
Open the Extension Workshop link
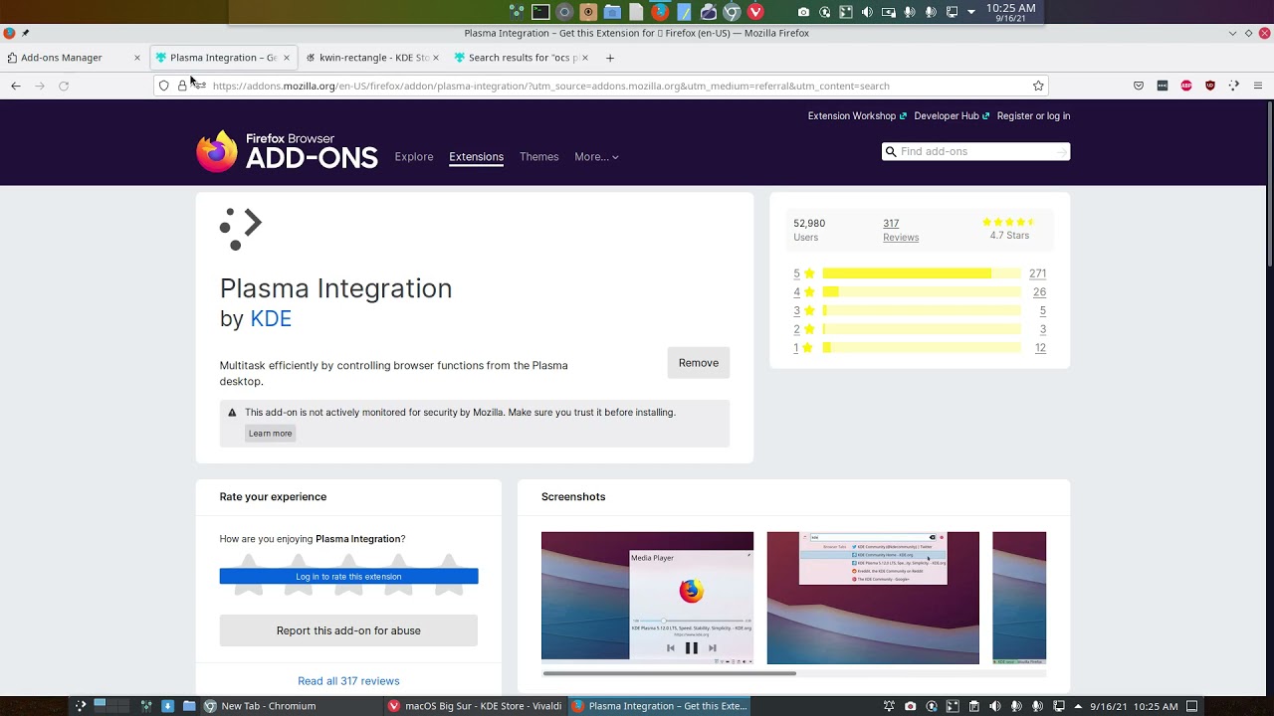pyautogui.click(x=857, y=116)
